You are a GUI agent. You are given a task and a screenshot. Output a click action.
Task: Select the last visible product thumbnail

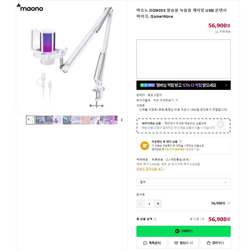(x=113, y=120)
